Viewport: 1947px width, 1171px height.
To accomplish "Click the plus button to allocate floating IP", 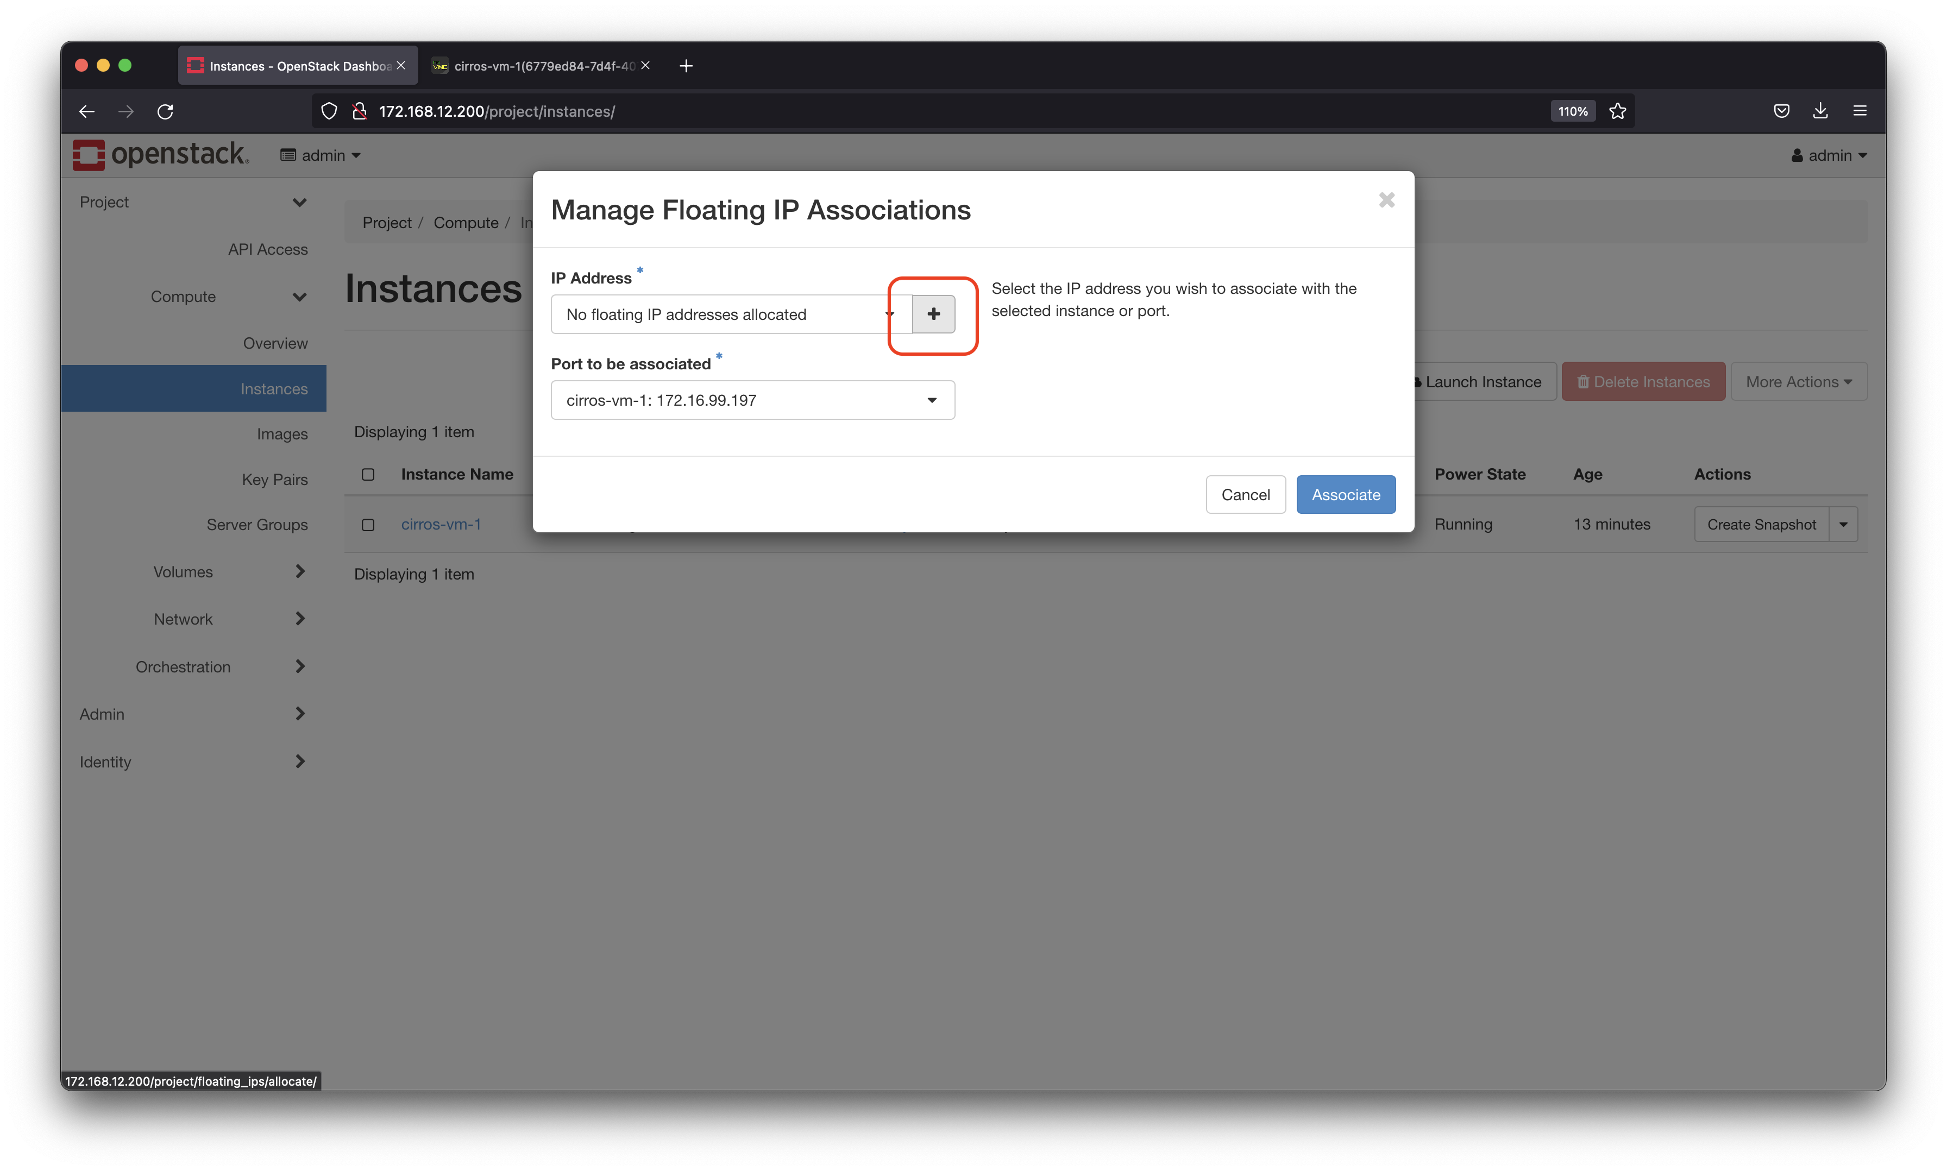I will [933, 314].
